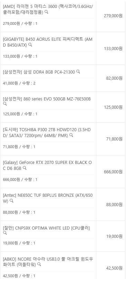Click magnifier beside Antec NE650C TUF power supply
The image size is (126, 281).
(11, 201)
